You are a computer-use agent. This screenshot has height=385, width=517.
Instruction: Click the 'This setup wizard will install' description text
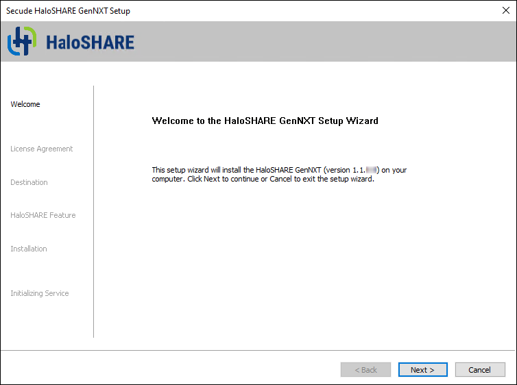pyautogui.click(x=279, y=175)
